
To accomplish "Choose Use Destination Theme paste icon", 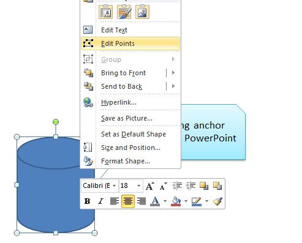I will (x=105, y=12).
